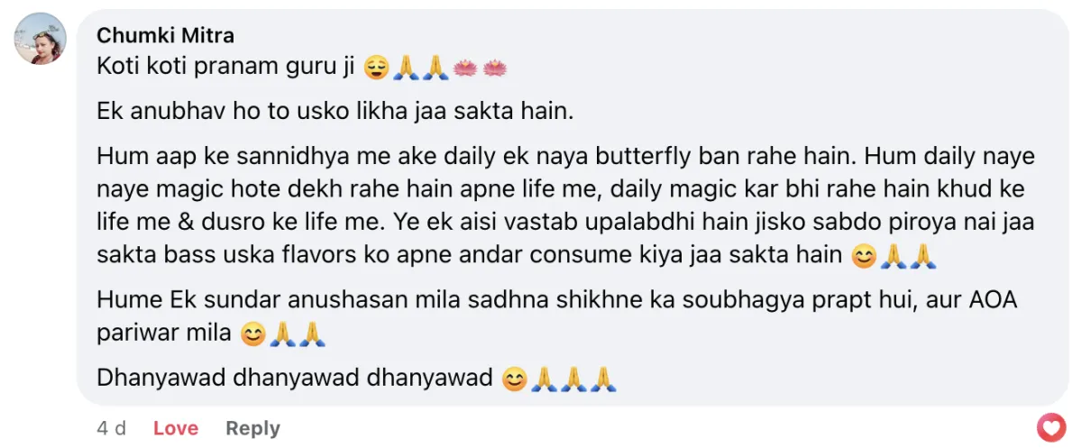Click last folded hands emoji in final line
Viewport: 1082px width, 448px height.
(x=603, y=379)
